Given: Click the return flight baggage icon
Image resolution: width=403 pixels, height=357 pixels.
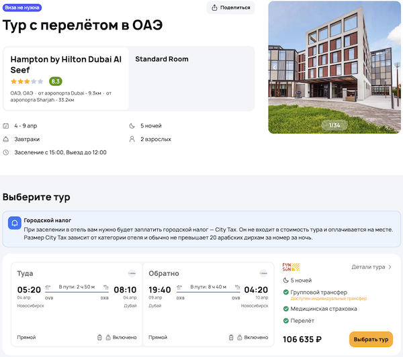Looking at the screenshot, I should 230,338.
